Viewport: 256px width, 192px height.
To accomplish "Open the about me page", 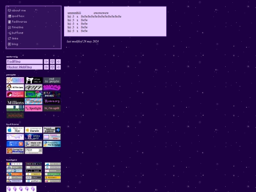I will click(17, 10).
